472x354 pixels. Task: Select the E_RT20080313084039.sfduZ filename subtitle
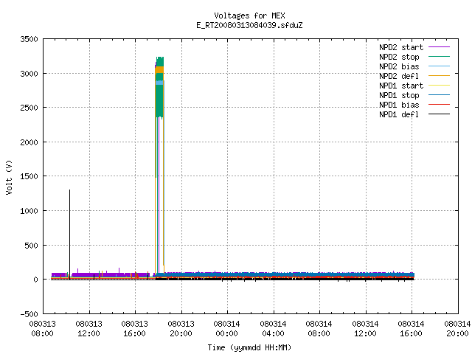(x=249, y=25)
